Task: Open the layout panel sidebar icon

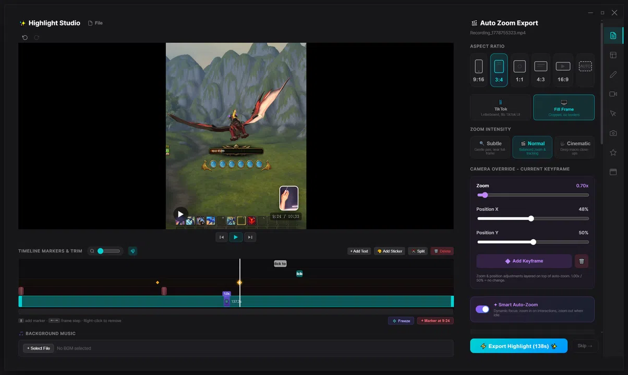Action: click(x=613, y=55)
